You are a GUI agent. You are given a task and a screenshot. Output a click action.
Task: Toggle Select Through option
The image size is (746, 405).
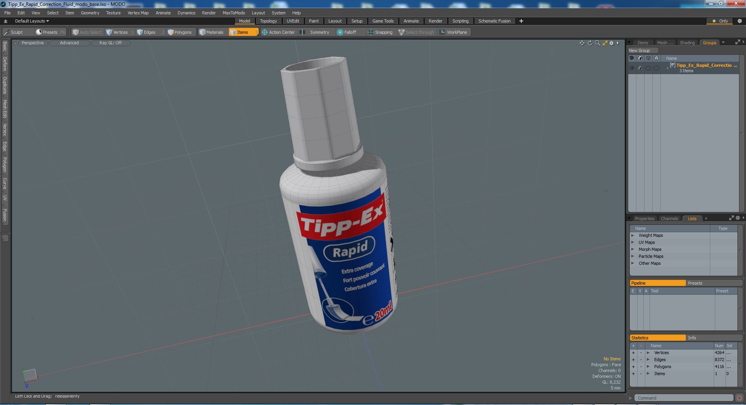point(416,32)
